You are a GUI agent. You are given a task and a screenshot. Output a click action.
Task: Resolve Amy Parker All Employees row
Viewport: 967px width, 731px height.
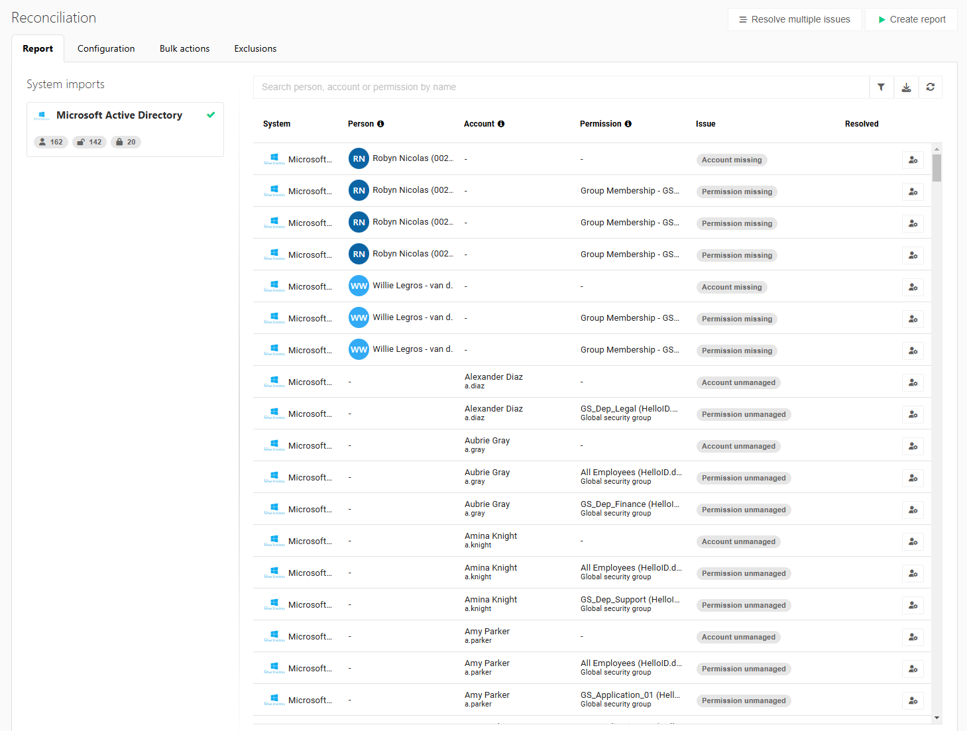pyautogui.click(x=913, y=669)
